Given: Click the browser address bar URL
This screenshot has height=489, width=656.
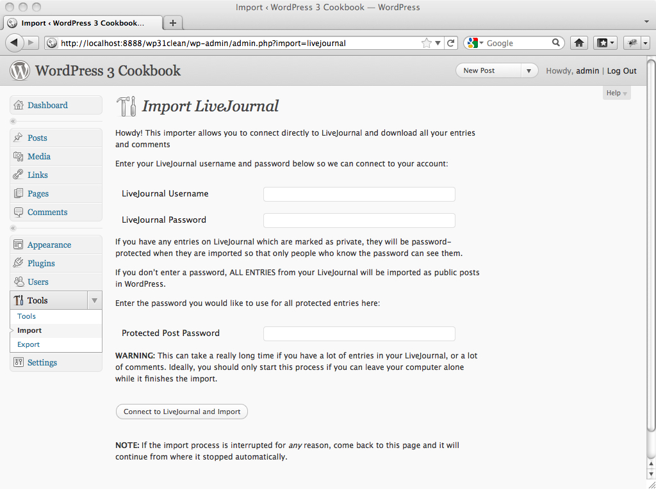Looking at the screenshot, I should pyautogui.click(x=203, y=43).
